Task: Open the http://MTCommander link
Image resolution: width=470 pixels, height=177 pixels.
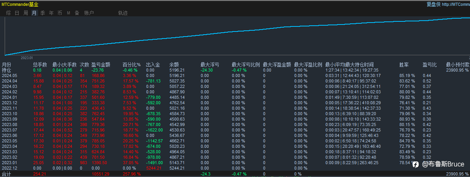Action: tap(456, 4)
